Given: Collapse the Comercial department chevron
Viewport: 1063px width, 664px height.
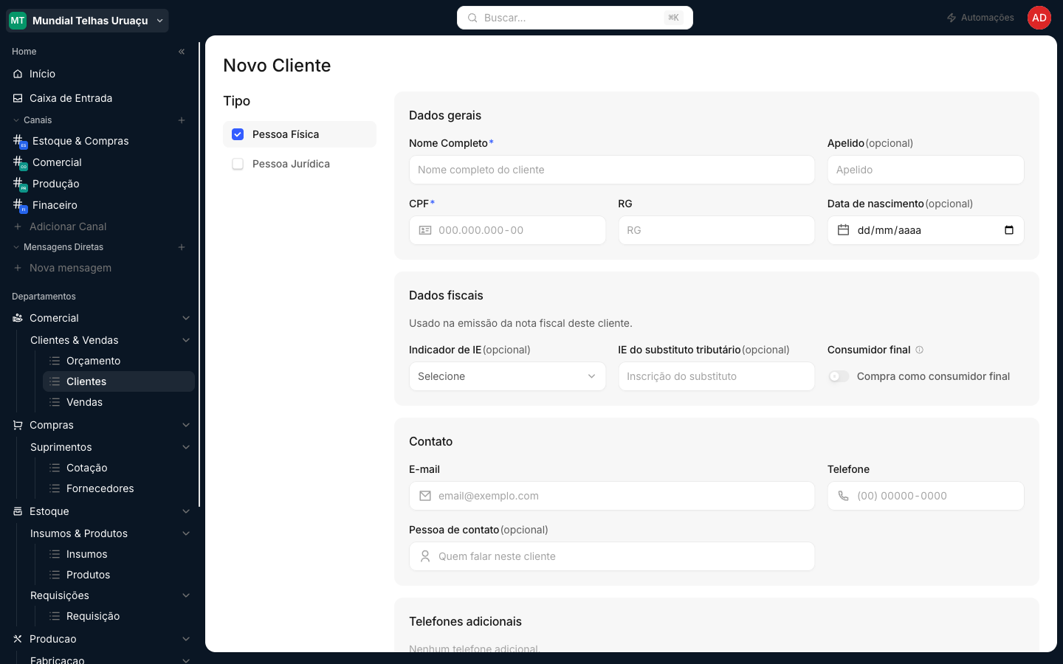Looking at the screenshot, I should [x=186, y=318].
